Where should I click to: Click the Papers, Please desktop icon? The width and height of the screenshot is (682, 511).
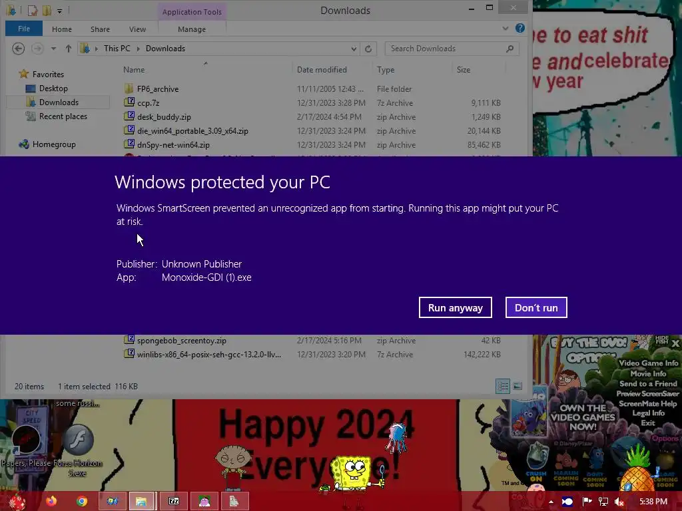coord(26,445)
